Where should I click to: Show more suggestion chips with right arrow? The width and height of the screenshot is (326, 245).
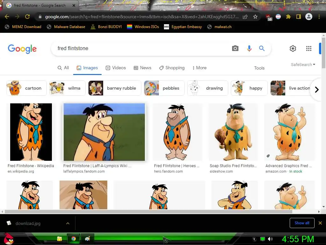[x=317, y=90]
